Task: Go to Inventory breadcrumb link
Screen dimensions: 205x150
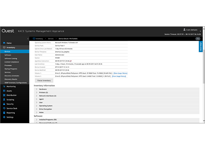Action: pyautogui.click(x=39, y=39)
